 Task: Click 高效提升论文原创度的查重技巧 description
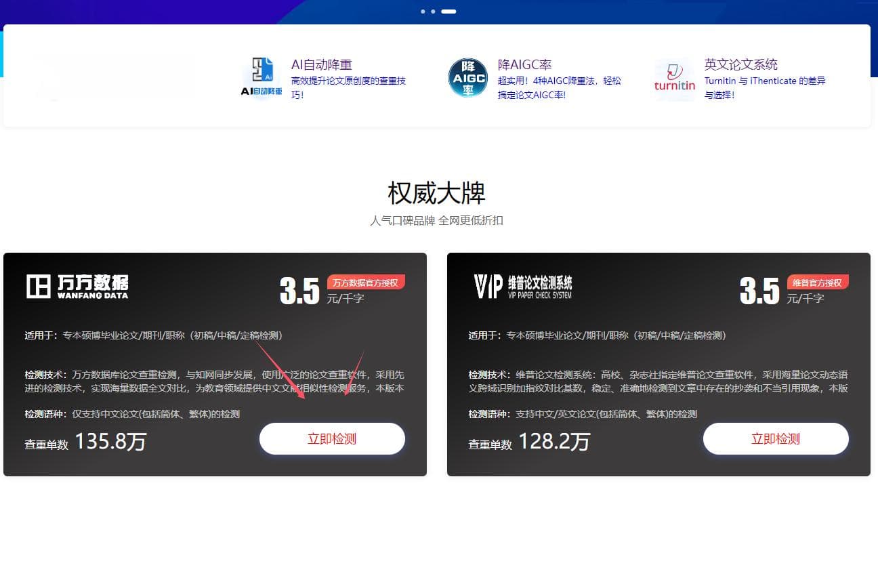coord(349,88)
